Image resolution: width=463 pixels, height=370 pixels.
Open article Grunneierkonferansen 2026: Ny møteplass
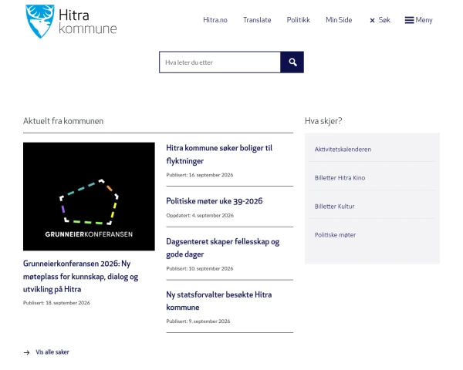click(80, 277)
